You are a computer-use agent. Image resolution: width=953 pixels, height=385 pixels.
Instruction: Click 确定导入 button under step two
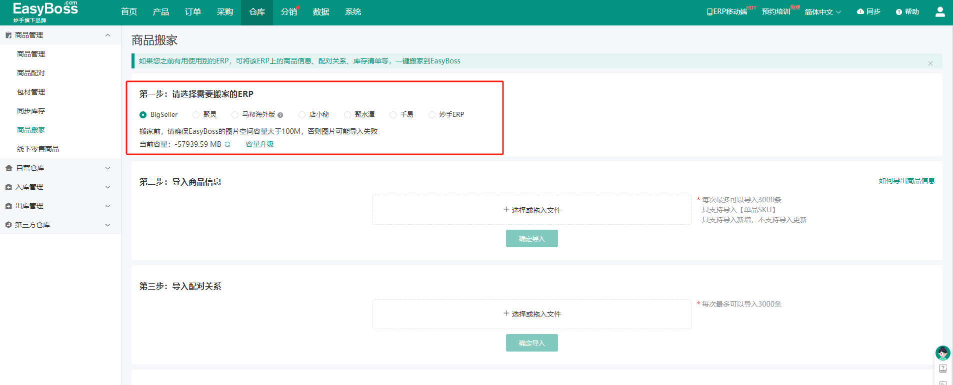[532, 239]
